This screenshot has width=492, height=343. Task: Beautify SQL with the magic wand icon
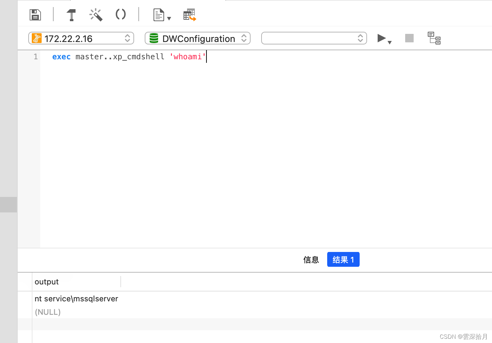coord(96,15)
